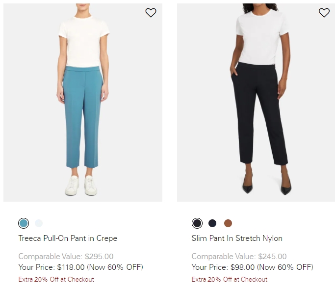Viewport: 335px width, 289px height.
Task: Select the pale white color swatch
Action: pyautogui.click(x=39, y=223)
